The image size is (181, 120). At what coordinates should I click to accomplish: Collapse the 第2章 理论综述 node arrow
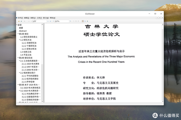coord(18,58)
